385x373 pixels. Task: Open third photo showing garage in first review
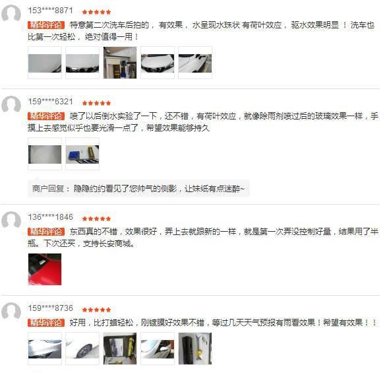click(120, 63)
